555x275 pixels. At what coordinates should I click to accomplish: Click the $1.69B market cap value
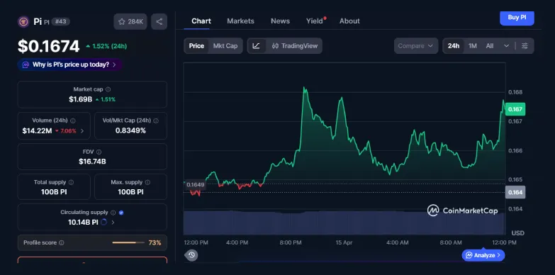click(x=80, y=99)
